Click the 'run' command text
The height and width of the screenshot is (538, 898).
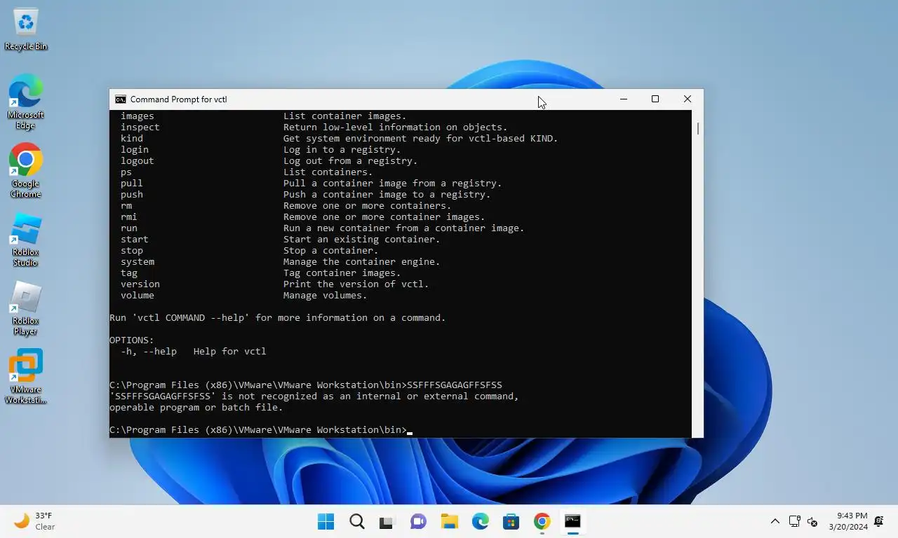[x=129, y=228]
